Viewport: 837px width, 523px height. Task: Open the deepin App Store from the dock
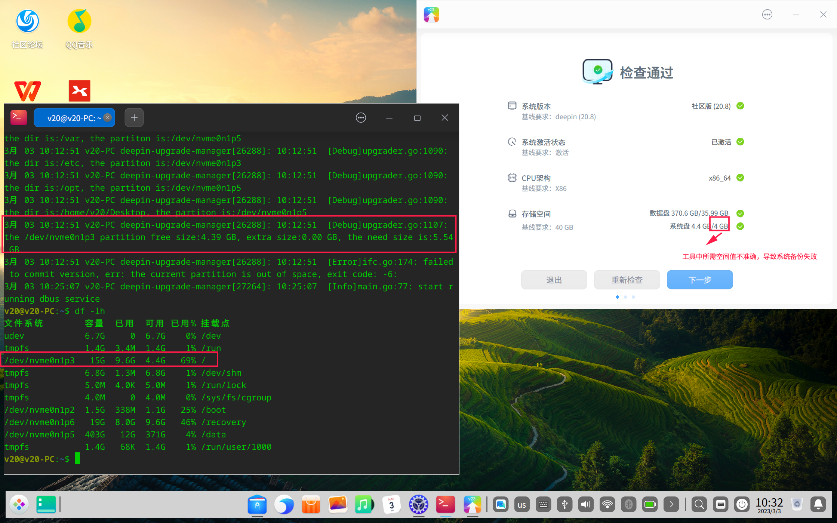[311, 504]
